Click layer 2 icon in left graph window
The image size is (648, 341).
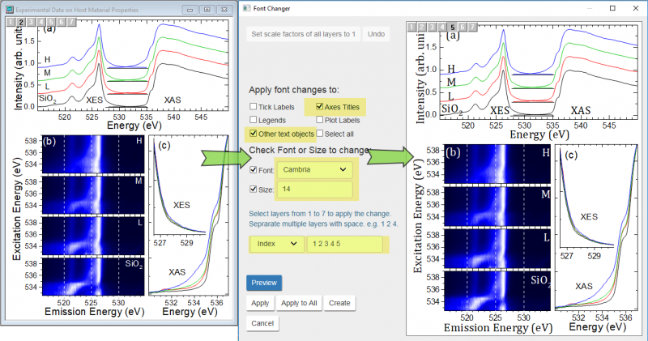pos(21,23)
